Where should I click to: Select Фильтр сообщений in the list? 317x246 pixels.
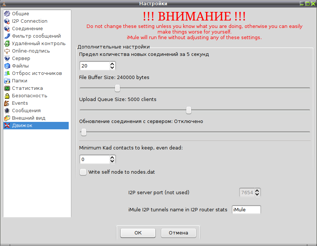(36, 36)
